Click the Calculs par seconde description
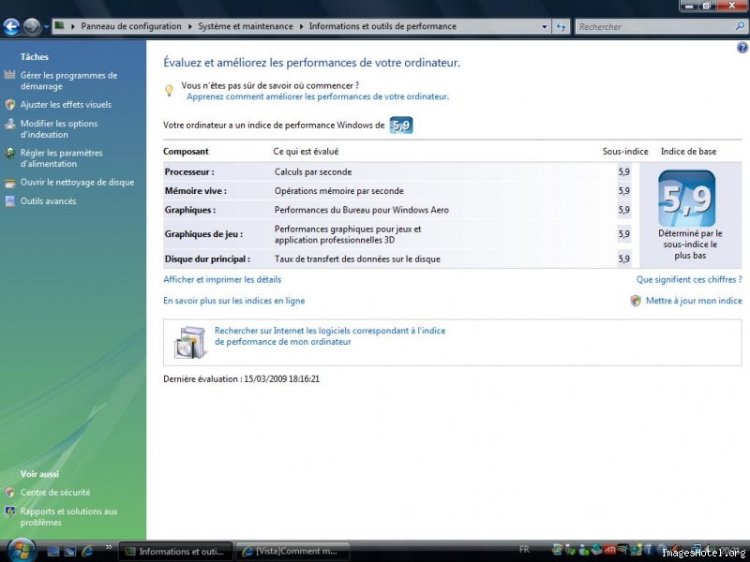Image resolution: width=750 pixels, height=562 pixels. coord(313,172)
